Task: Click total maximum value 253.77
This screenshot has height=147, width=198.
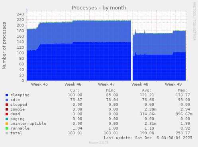Action: tap(183, 133)
